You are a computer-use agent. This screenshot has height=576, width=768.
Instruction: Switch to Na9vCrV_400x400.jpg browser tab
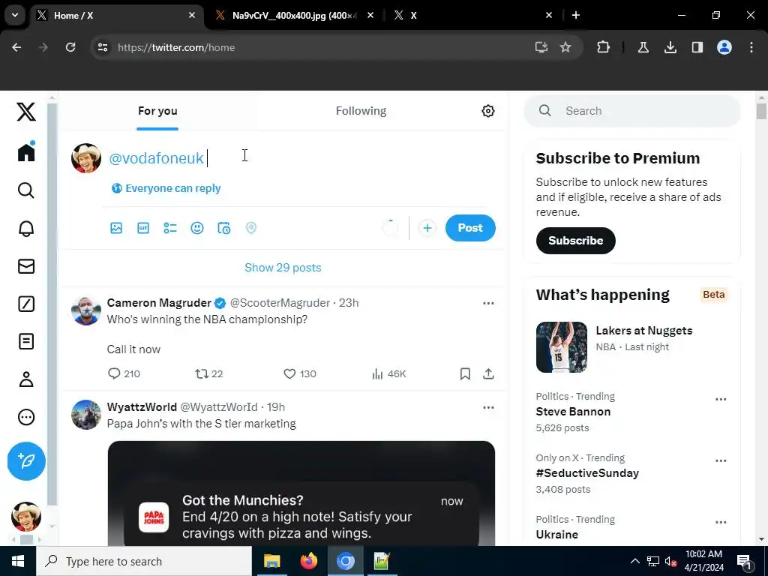click(x=295, y=16)
